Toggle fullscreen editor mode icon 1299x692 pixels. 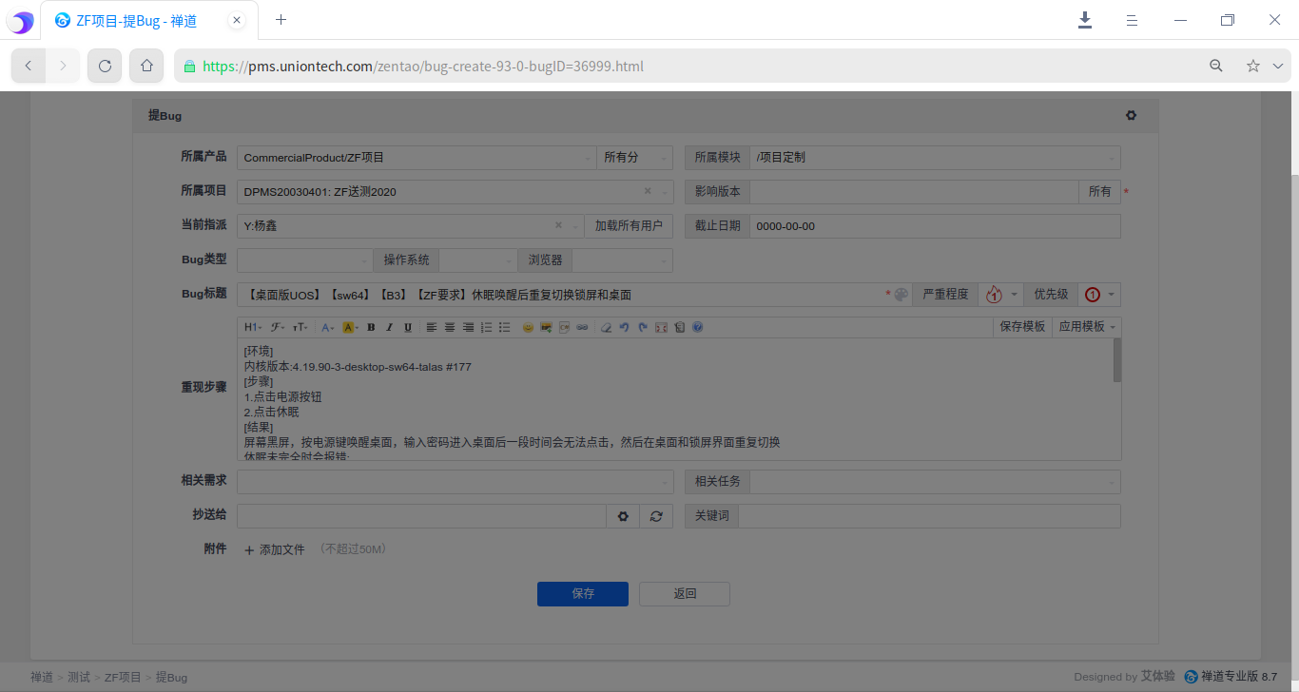coord(661,327)
